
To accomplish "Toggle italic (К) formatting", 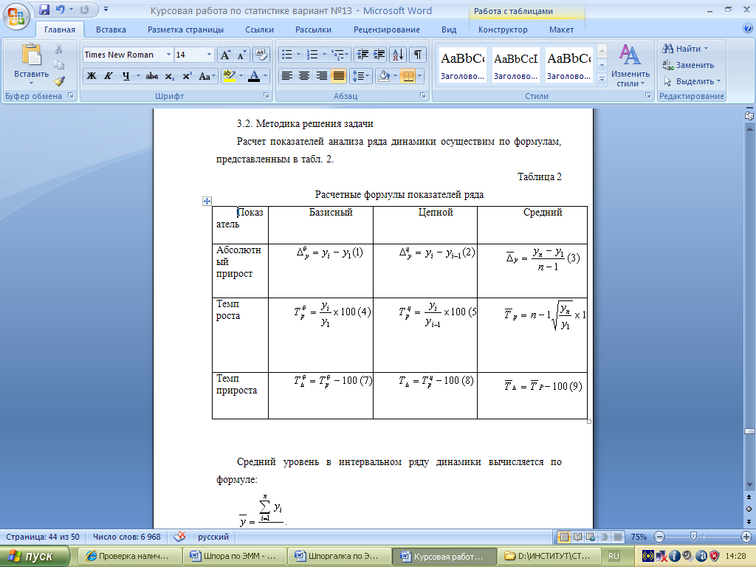I will (109, 76).
